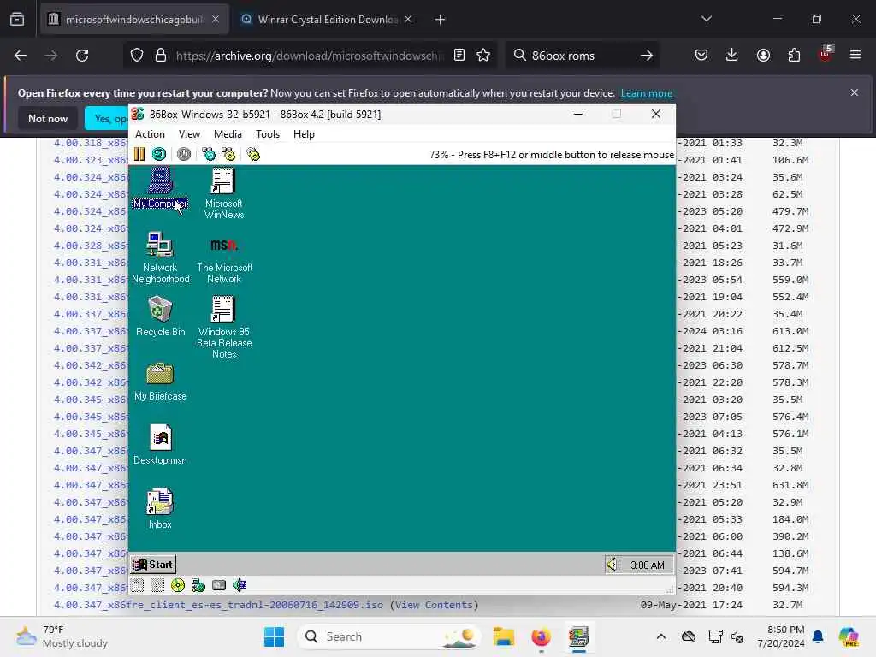Open the Action menu in 86Box
Viewport: 876px width, 657px height.
[150, 134]
